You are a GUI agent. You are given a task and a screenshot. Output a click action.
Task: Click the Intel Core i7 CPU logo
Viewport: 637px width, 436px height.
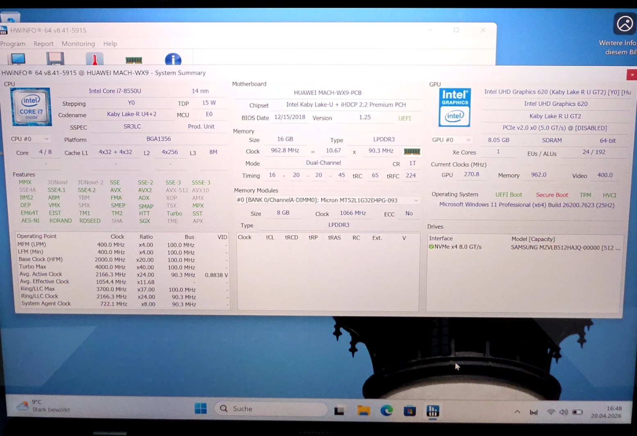pyautogui.click(x=31, y=106)
